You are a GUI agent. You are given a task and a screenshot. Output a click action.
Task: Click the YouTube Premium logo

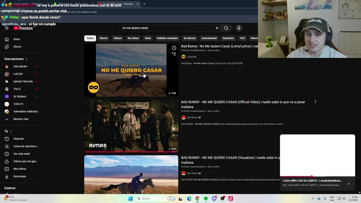click(23, 28)
